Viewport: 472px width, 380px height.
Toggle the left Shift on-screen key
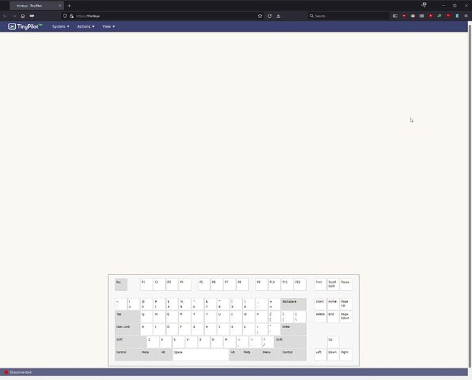130,341
